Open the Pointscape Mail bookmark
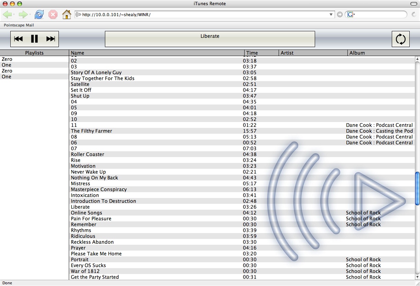Viewport: 420px width, 286px height. (x=19, y=25)
